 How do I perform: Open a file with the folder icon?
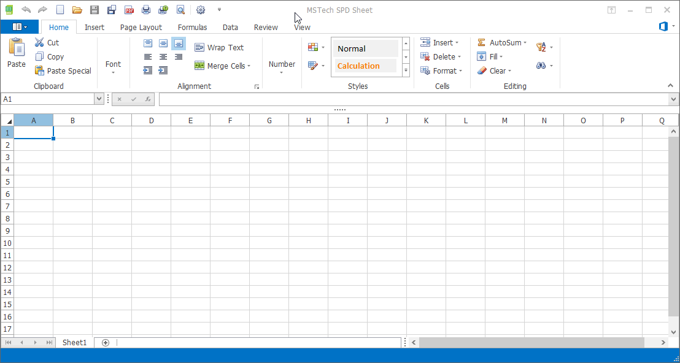coord(77,10)
